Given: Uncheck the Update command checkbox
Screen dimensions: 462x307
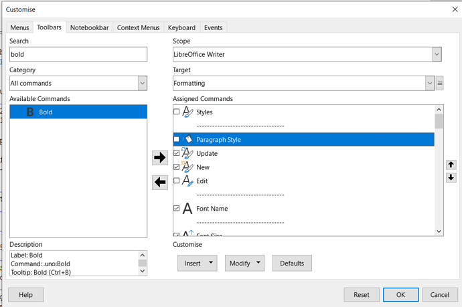Looking at the screenshot, I should (x=177, y=153).
